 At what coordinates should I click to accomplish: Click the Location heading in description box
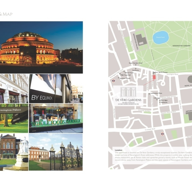coord(118,150)
